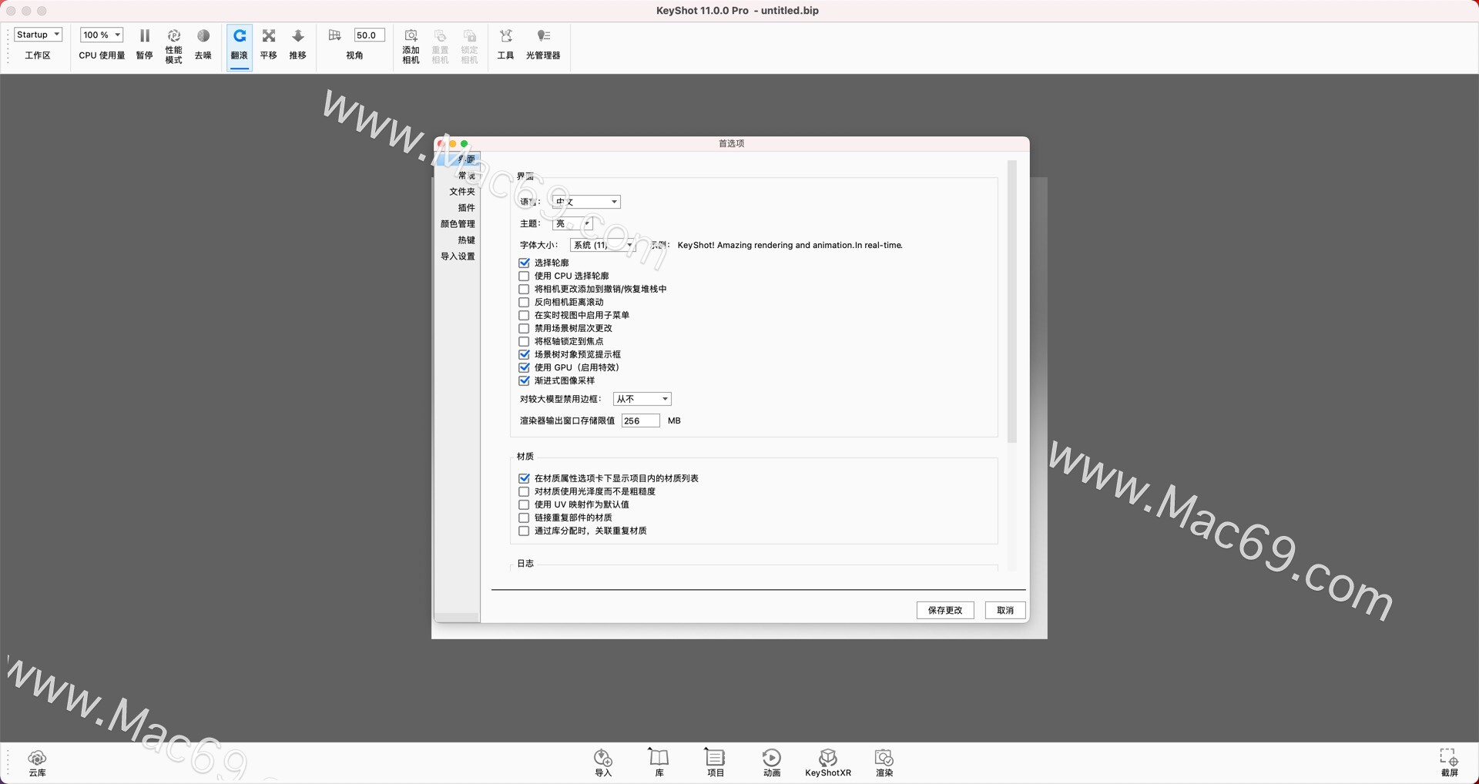
Task: Open the 主题 theme dropdown
Action: point(573,223)
